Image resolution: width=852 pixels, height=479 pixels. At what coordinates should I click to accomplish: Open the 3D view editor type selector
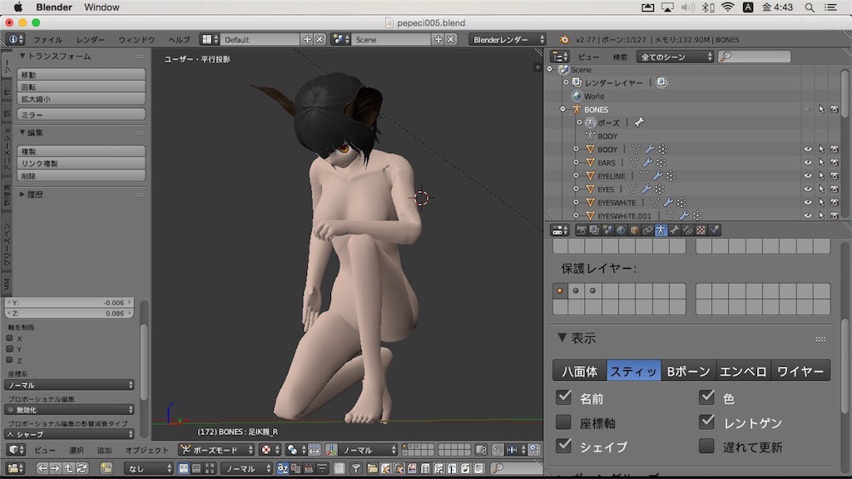click(17, 450)
